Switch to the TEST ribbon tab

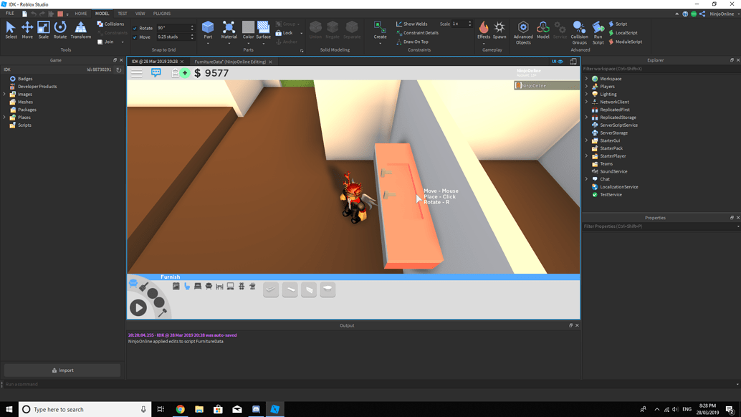123,14
